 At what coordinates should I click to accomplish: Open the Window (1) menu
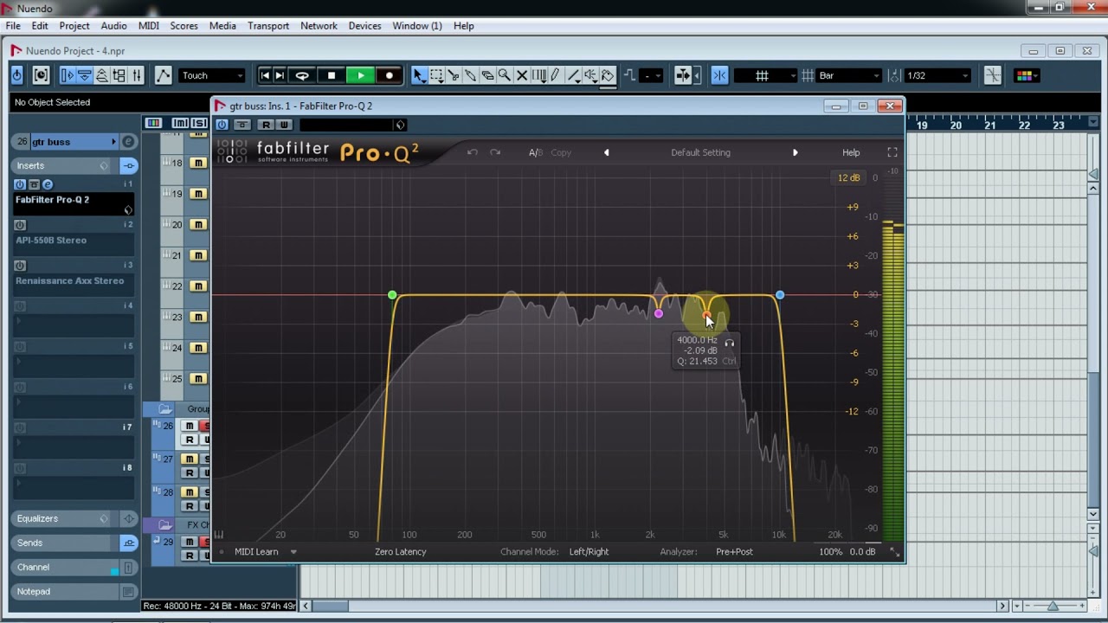coord(417,26)
